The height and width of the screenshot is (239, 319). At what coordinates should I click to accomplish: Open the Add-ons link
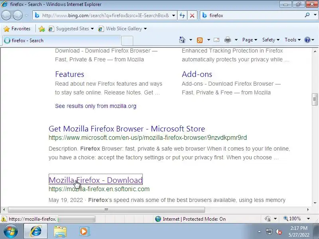coord(197,74)
